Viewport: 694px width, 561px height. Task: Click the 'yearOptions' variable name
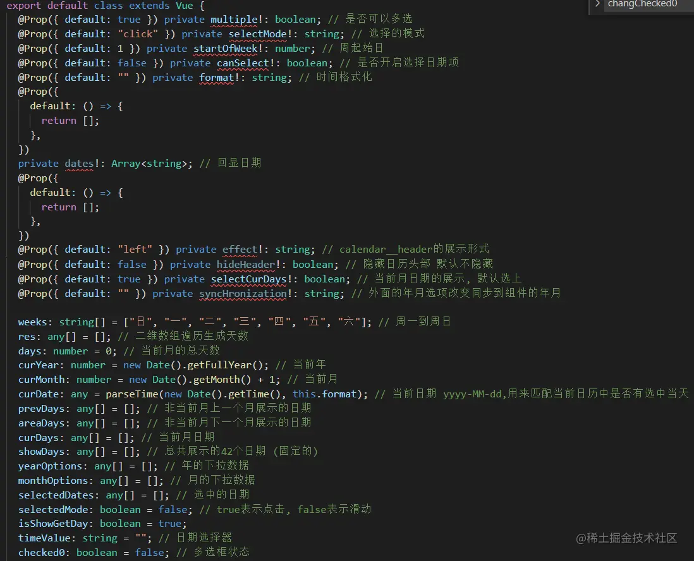coord(50,466)
